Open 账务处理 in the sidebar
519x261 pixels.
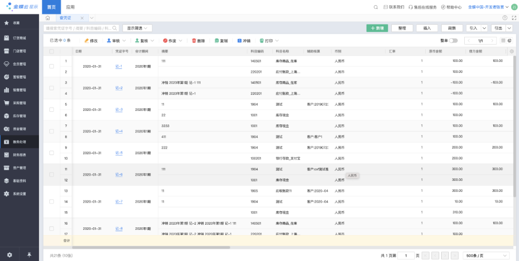19,142
